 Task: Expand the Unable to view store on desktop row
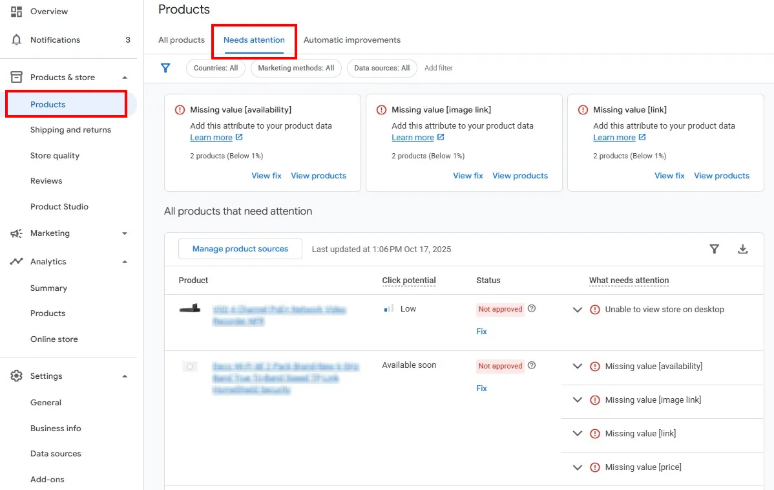(577, 310)
